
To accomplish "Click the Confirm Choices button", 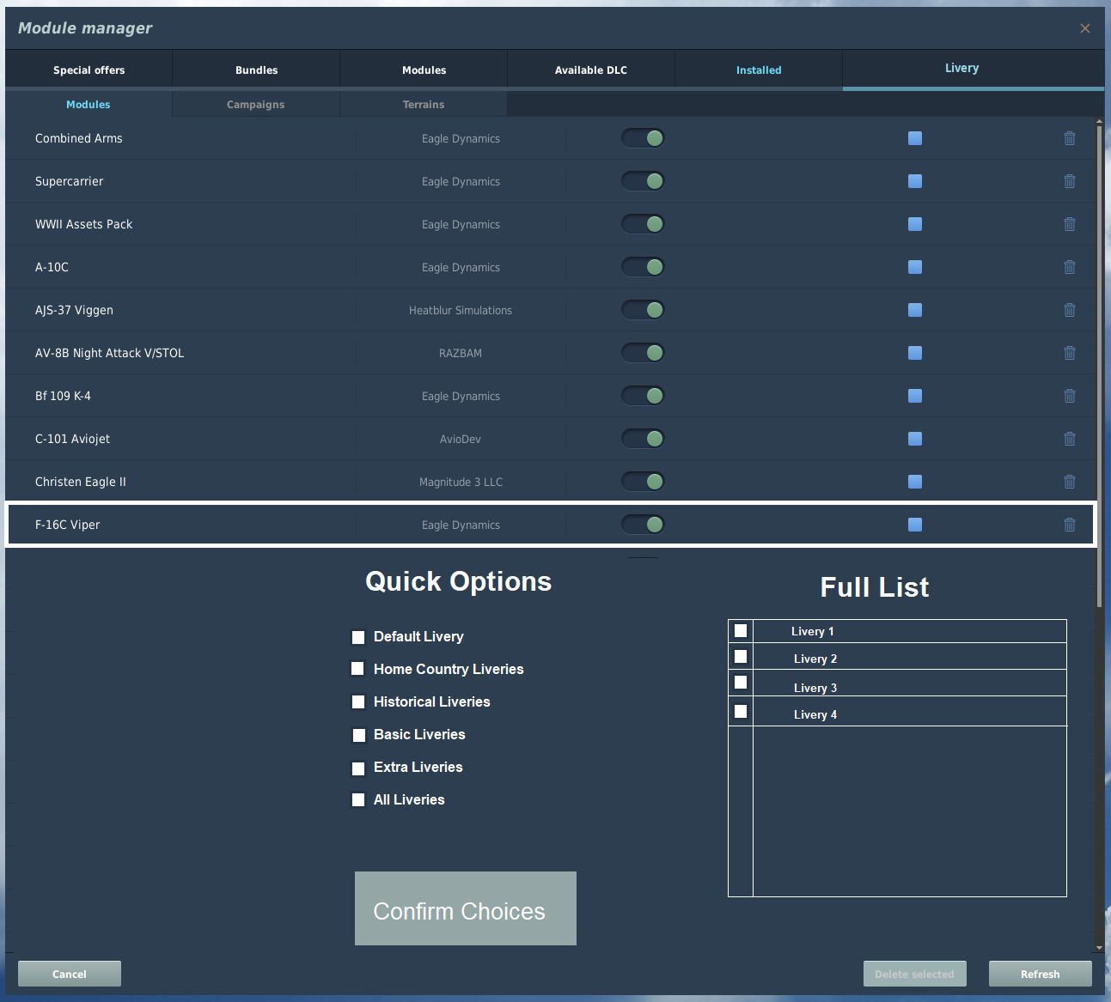I will 466,908.
